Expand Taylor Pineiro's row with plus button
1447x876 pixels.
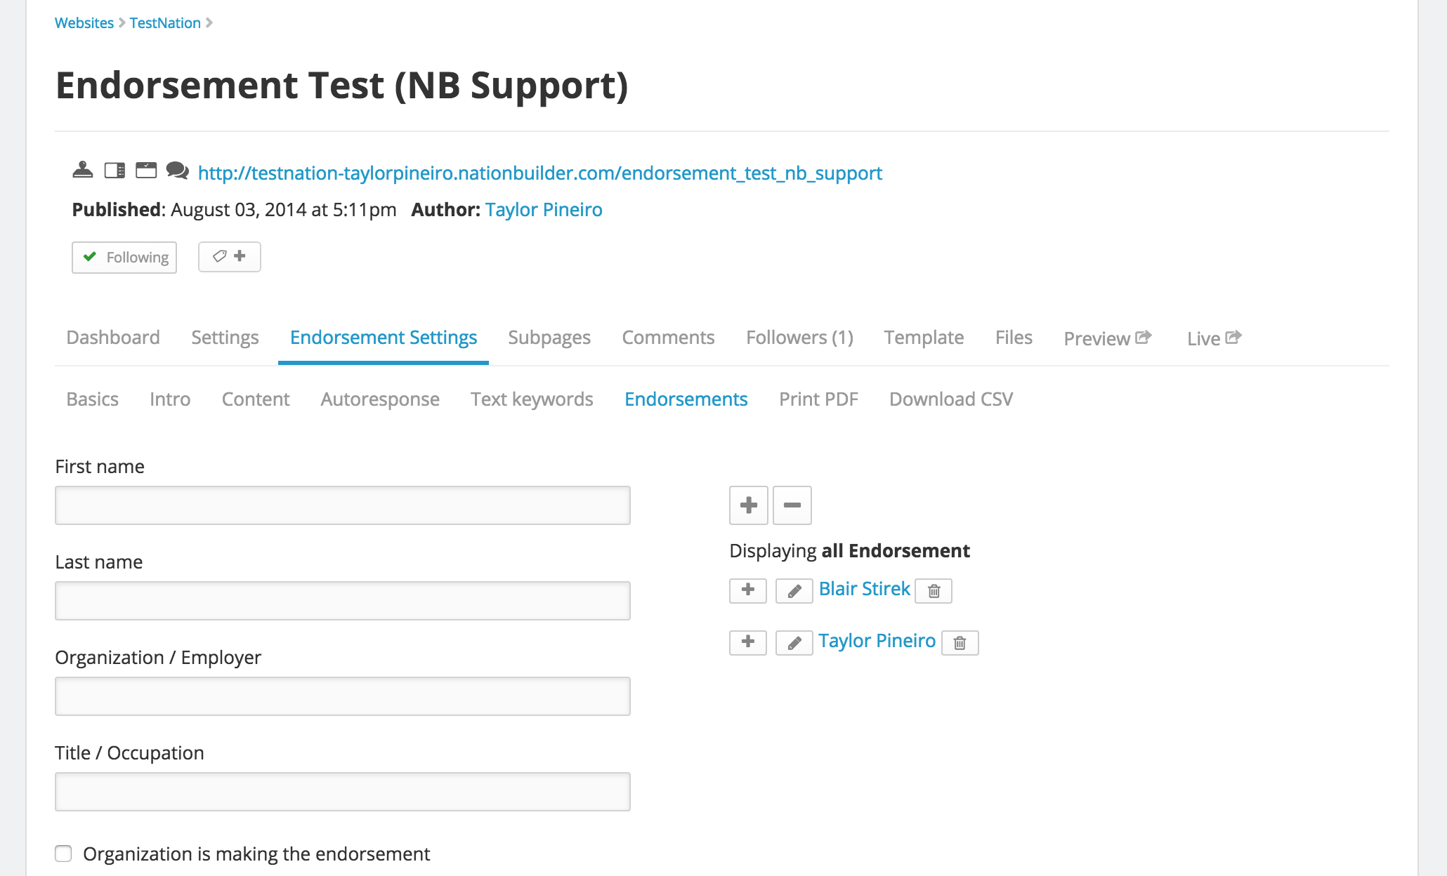(x=748, y=643)
